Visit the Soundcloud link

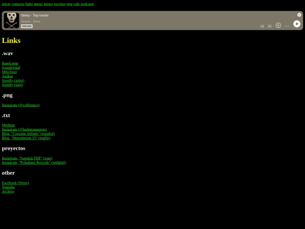coord(11,68)
